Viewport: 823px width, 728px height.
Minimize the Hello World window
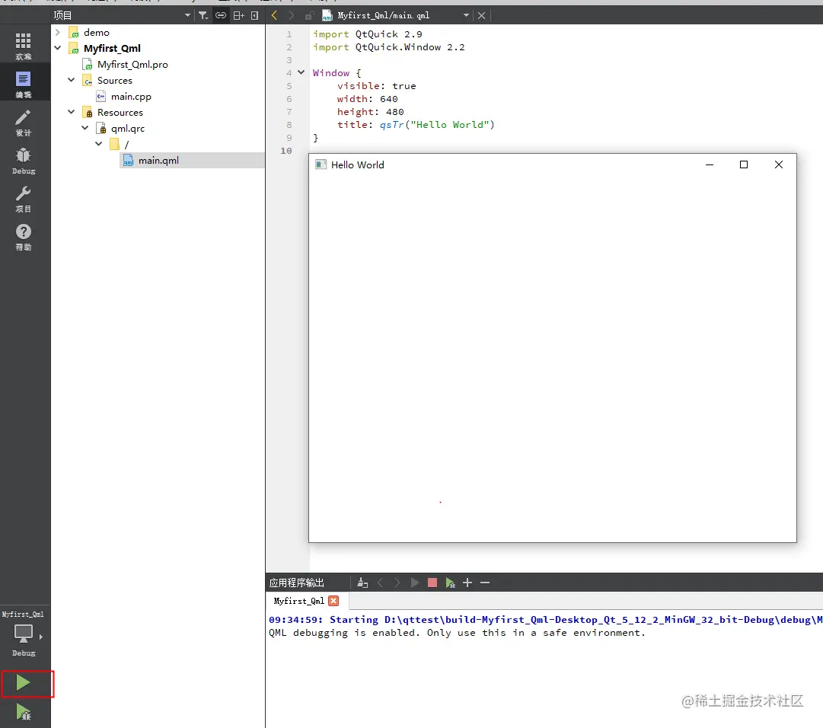pos(709,164)
